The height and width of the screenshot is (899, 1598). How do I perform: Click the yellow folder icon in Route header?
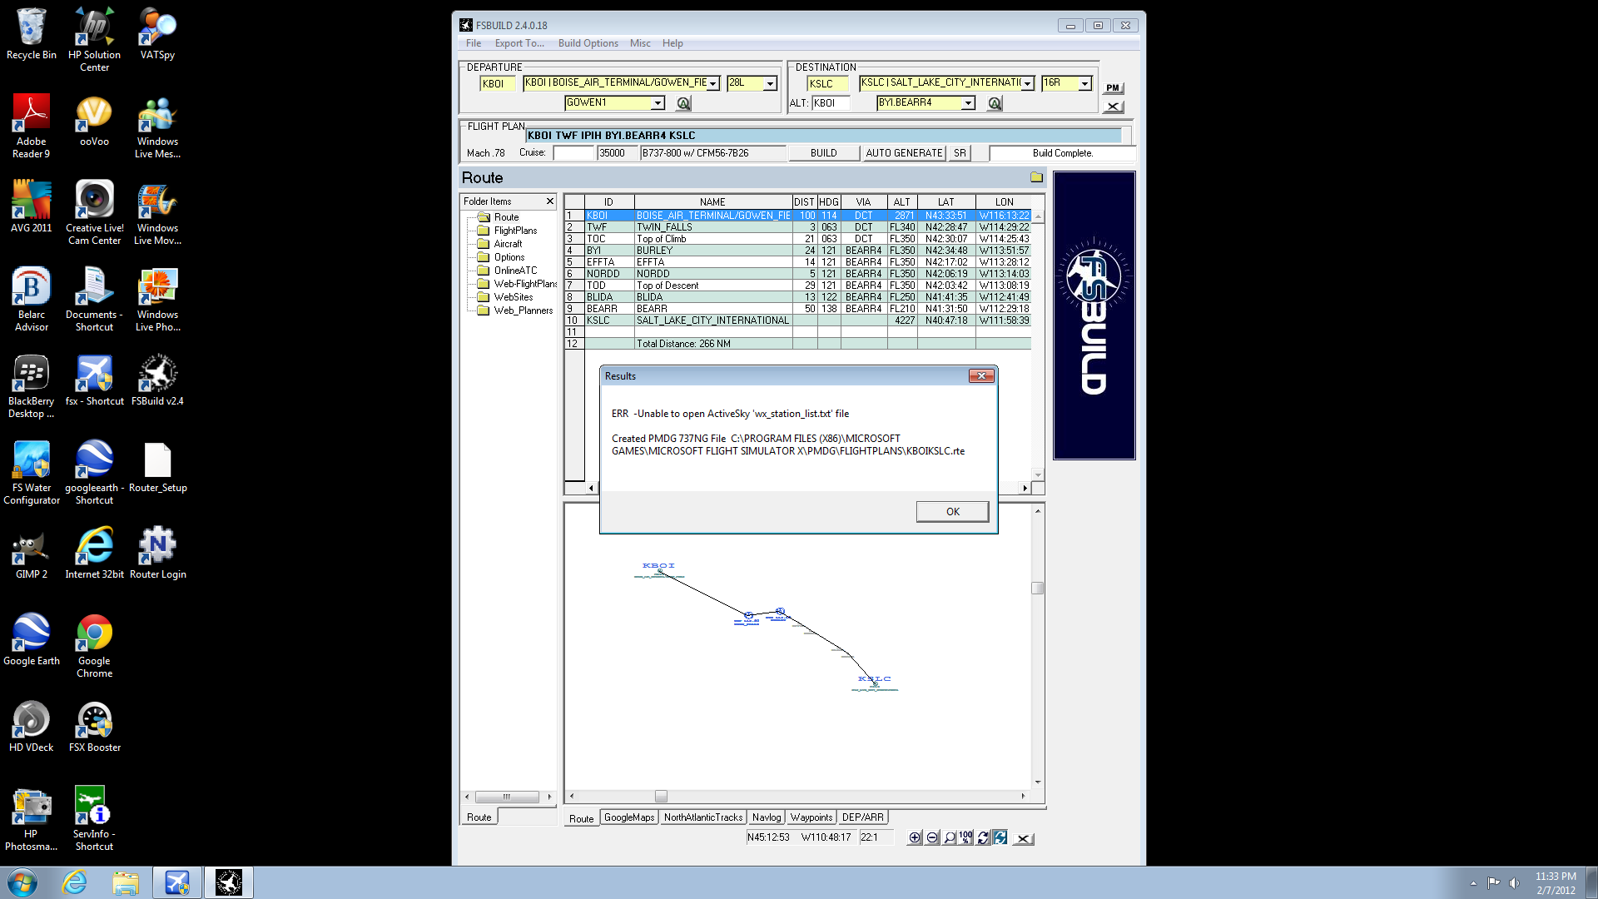pos(1036,177)
